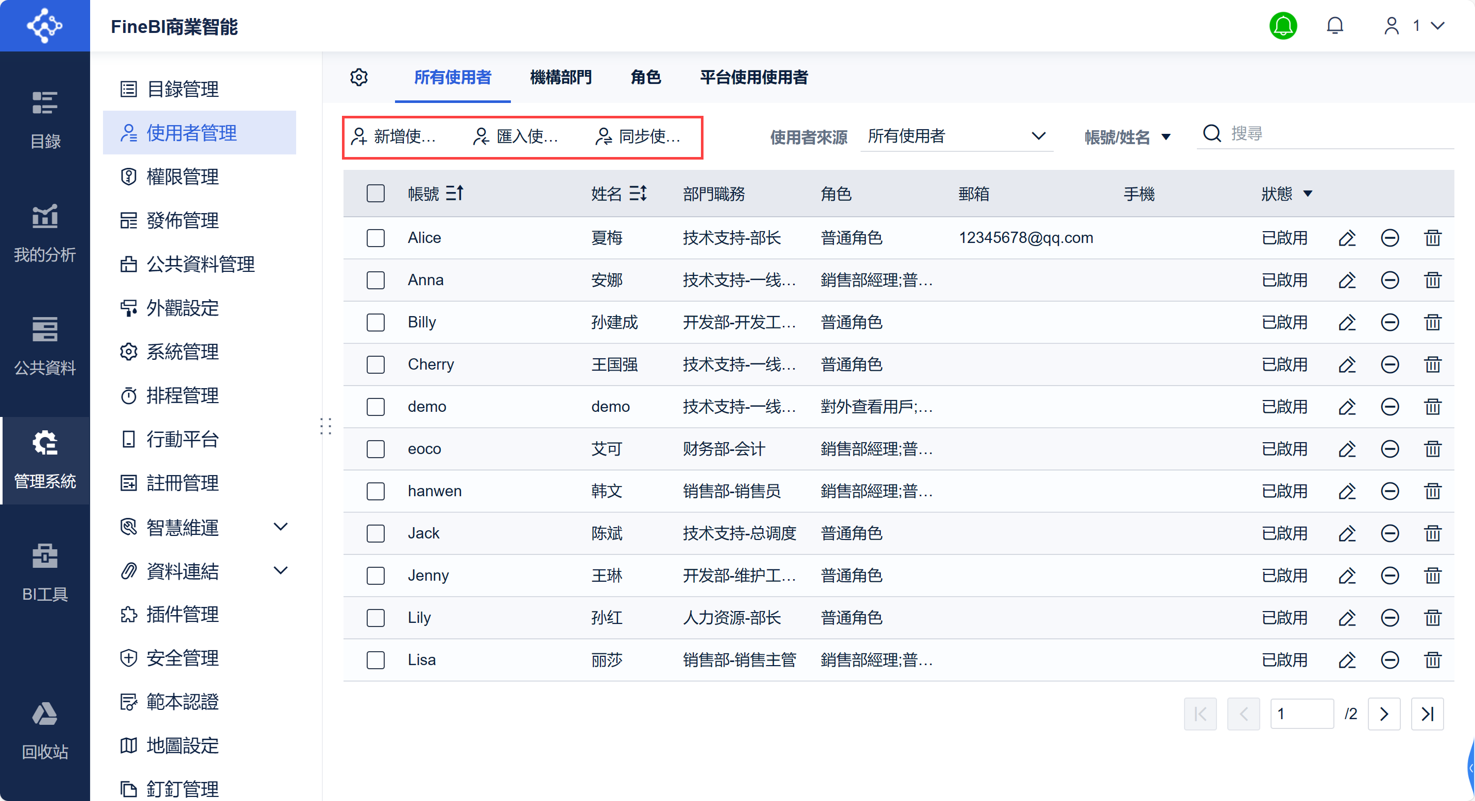
Task: Open the 帳號/姓名 search type dropdown
Action: (x=1127, y=137)
